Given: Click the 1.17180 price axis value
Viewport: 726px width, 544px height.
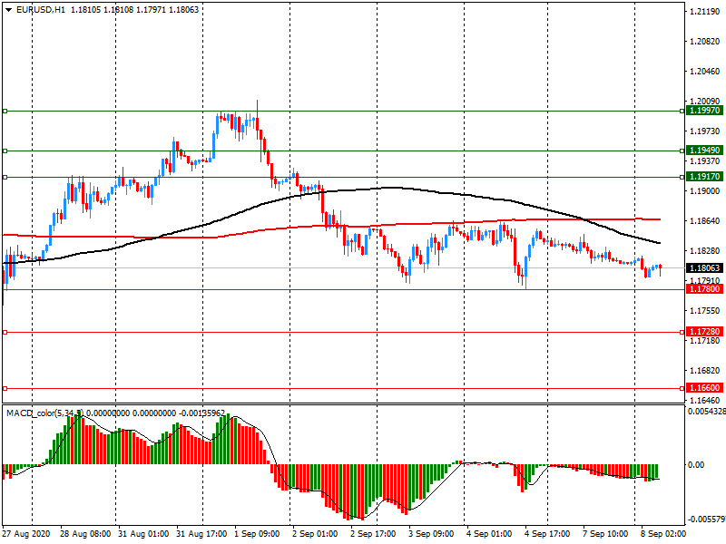Looking at the screenshot, I should click(x=705, y=341).
